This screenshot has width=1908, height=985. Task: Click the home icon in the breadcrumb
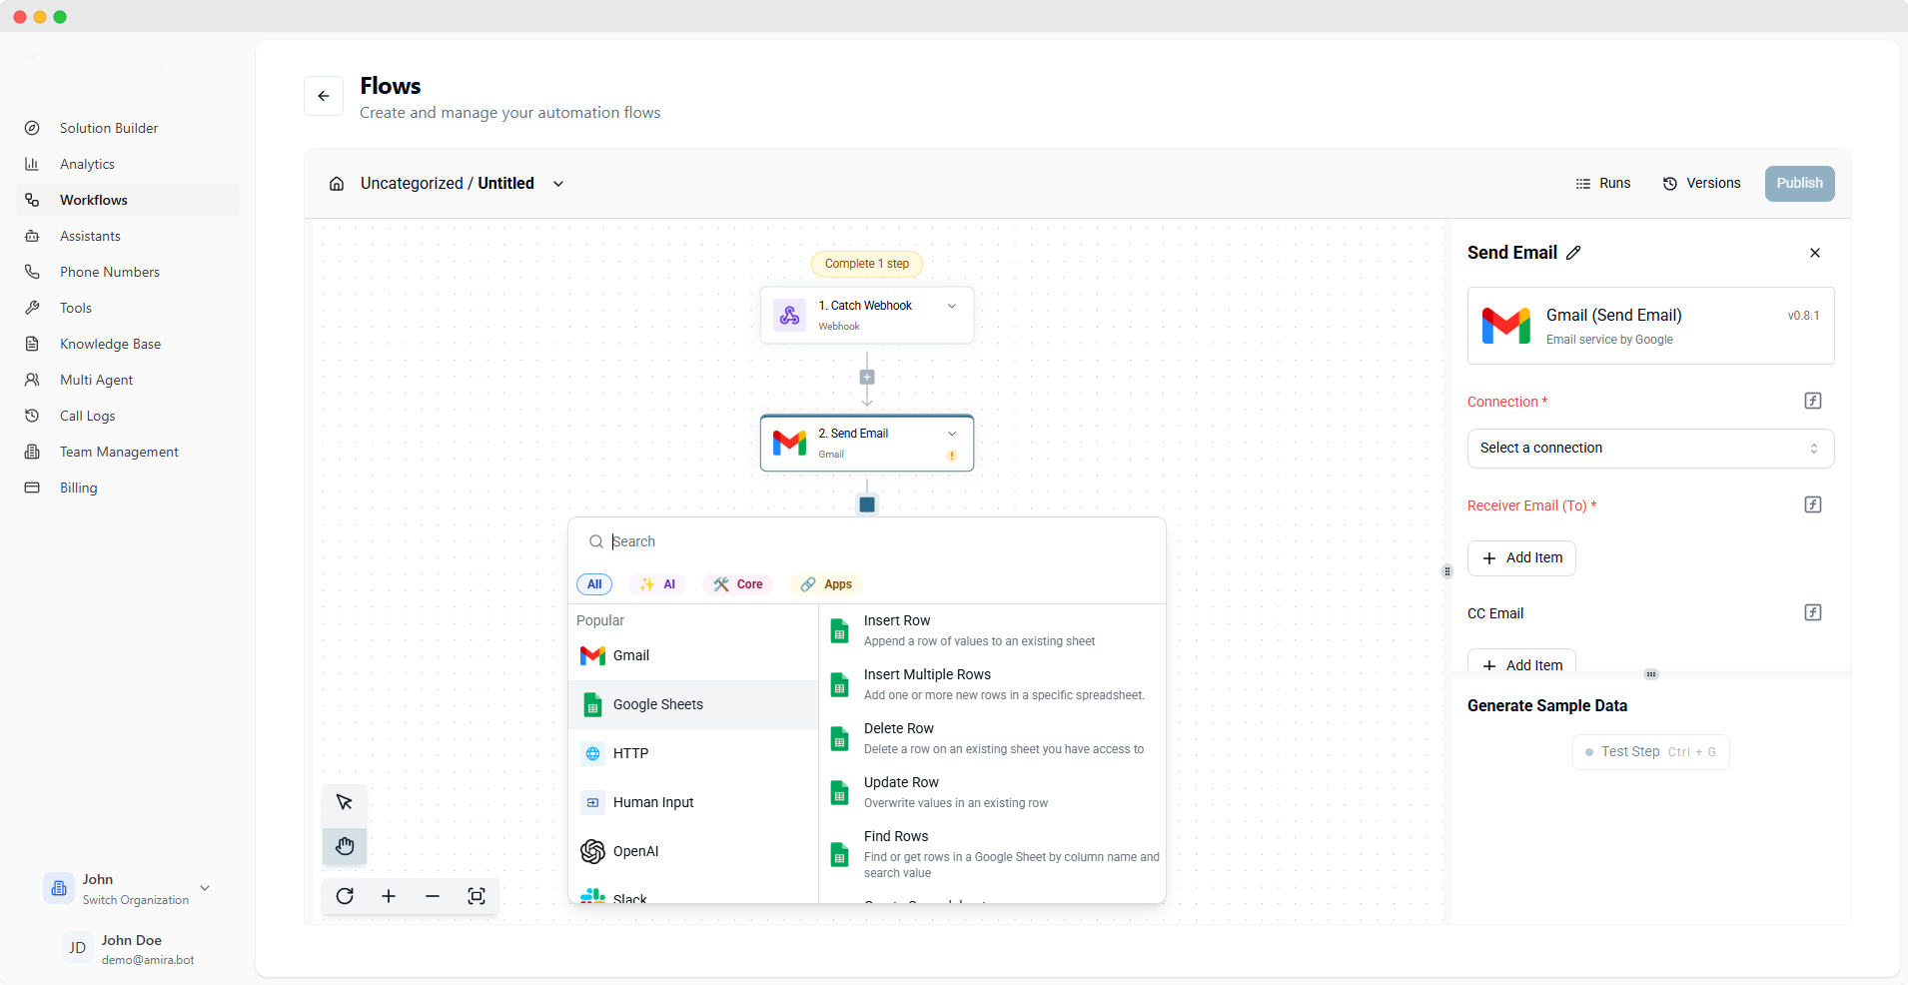pyautogui.click(x=336, y=184)
